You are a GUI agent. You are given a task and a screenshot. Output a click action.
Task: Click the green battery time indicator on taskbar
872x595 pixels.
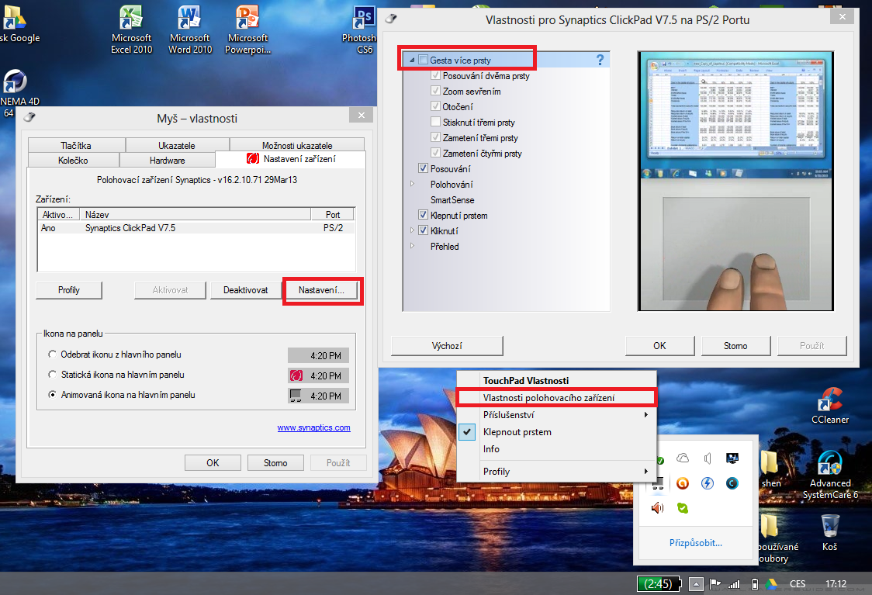click(659, 584)
